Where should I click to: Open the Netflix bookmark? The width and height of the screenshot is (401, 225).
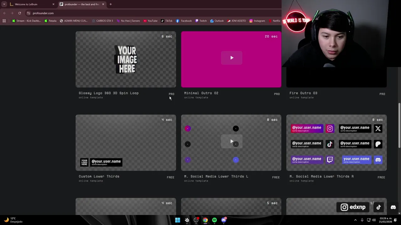274,21
